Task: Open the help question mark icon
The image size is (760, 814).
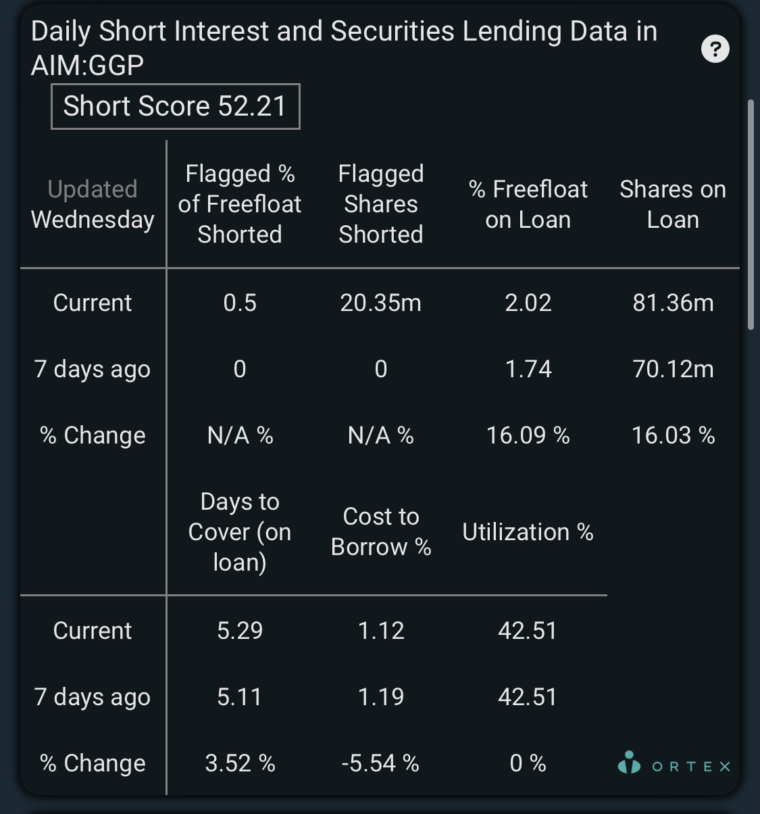Action: point(715,49)
